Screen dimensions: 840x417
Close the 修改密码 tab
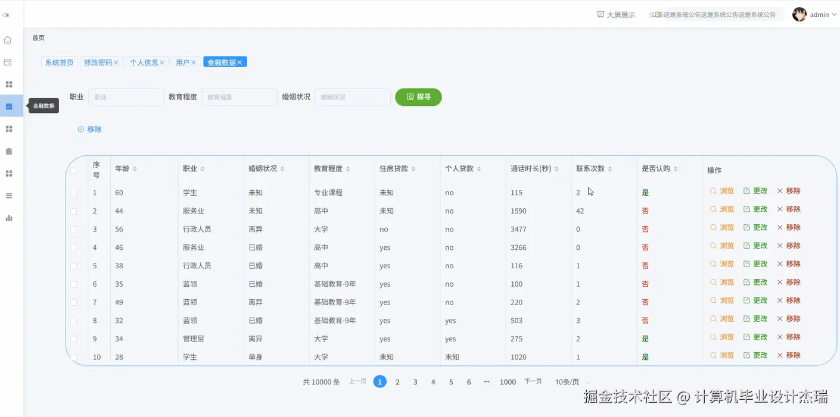116,62
